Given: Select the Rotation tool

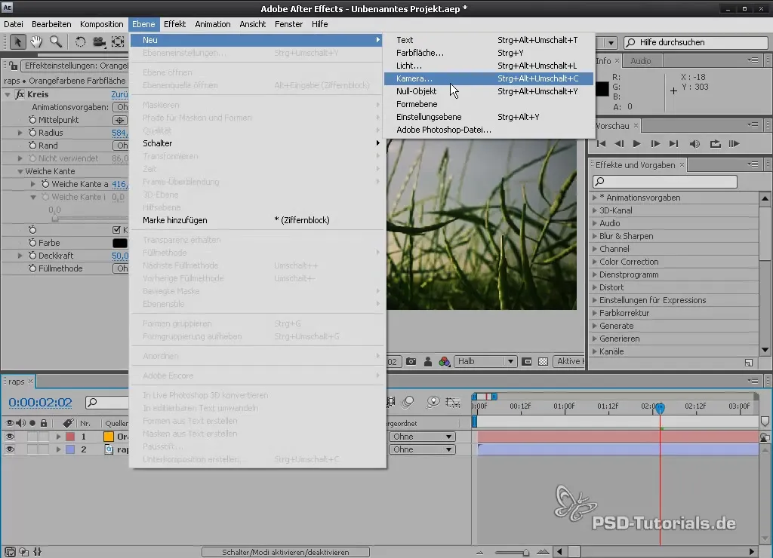Looking at the screenshot, I should click(80, 42).
